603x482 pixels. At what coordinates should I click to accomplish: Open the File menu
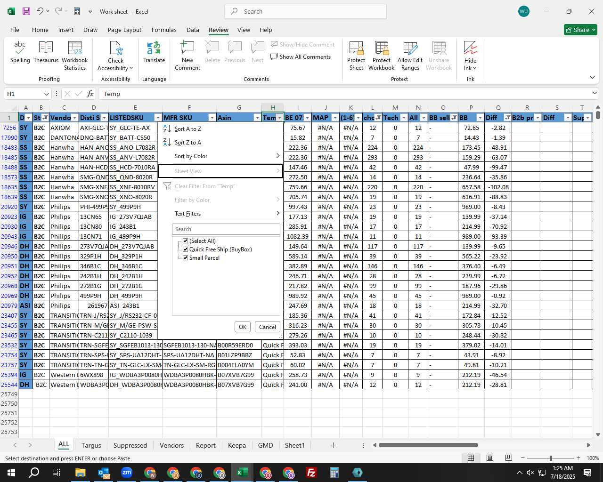[x=15, y=30]
